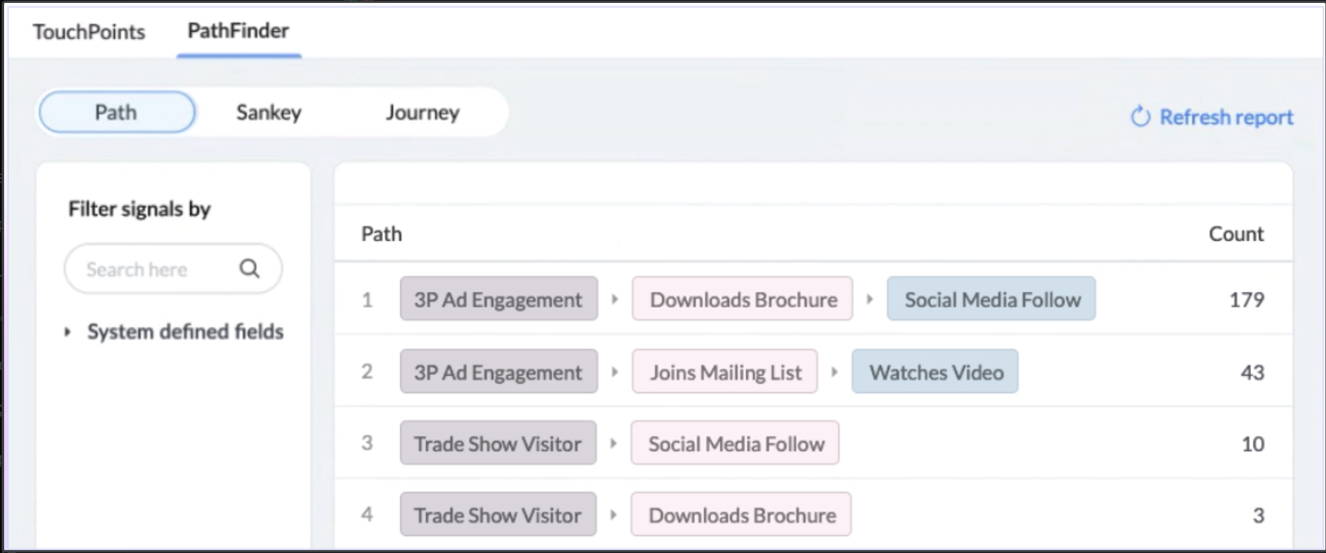This screenshot has height=553, width=1326.
Task: Switch to the TouchPoints tab
Action: (89, 32)
